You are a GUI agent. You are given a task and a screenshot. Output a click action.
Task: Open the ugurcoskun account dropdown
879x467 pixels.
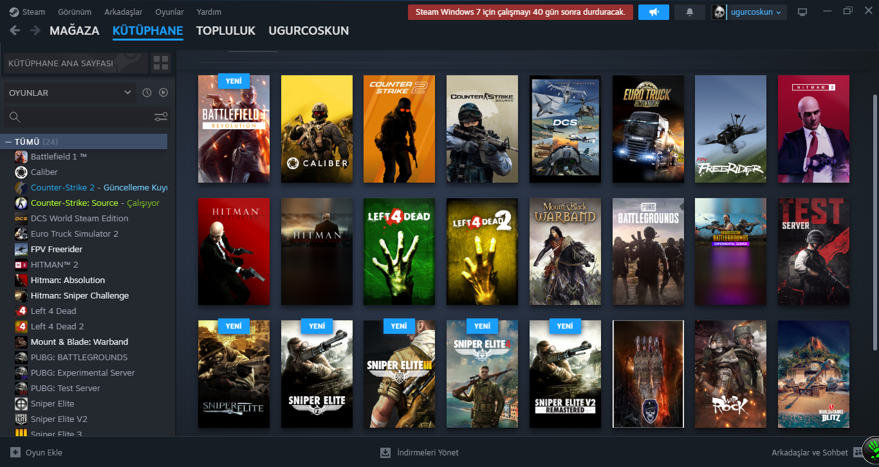tap(757, 12)
